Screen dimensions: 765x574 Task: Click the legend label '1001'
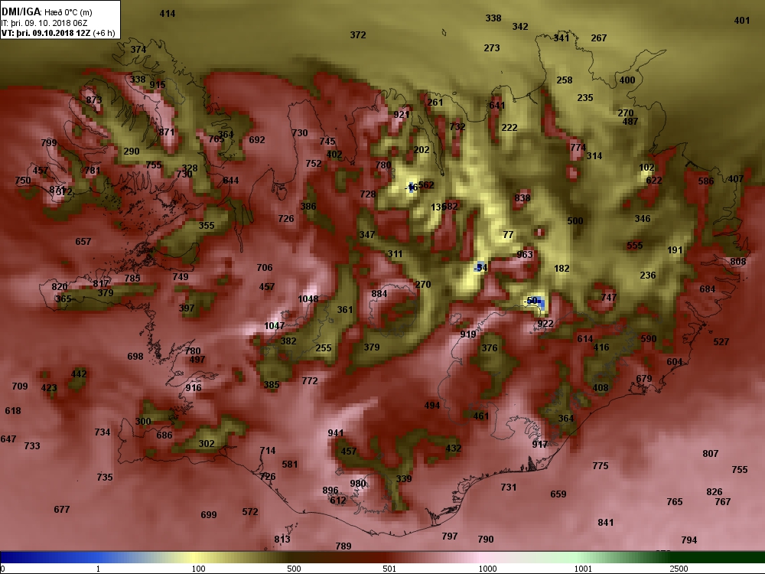point(583,569)
